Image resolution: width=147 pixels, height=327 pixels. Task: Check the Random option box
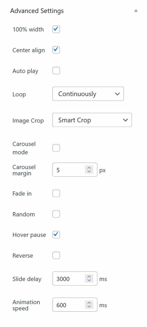56,214
